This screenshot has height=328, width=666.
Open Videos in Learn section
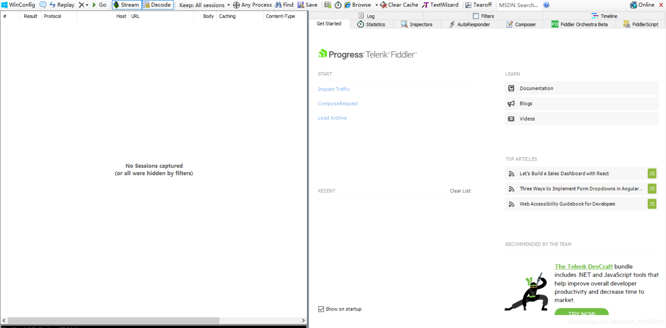click(x=581, y=119)
